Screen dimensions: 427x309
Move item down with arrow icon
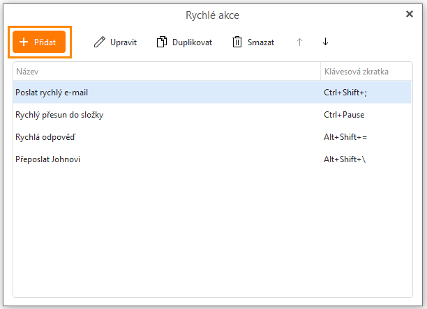click(x=325, y=42)
